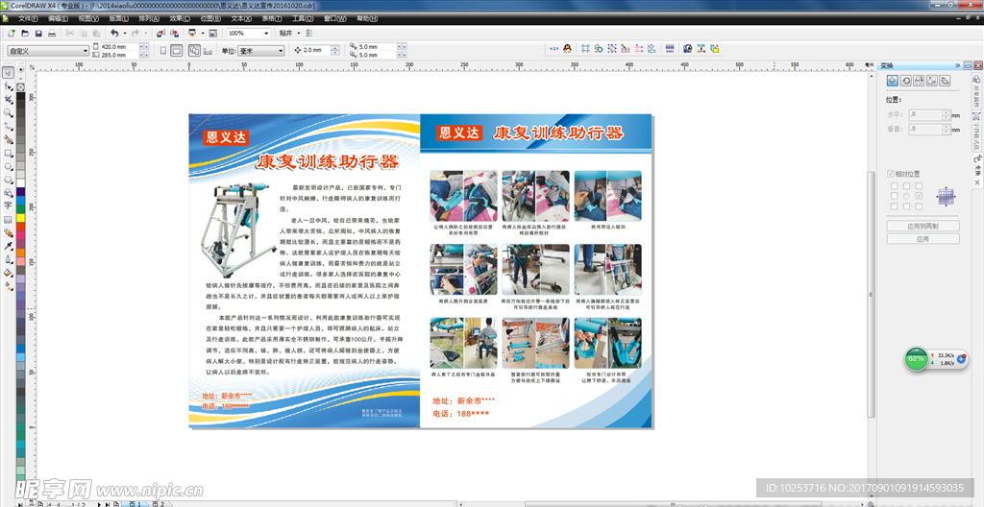This screenshot has height=507, width=984.
Task: Check the middle-left anchor box
Action: pos(895,196)
